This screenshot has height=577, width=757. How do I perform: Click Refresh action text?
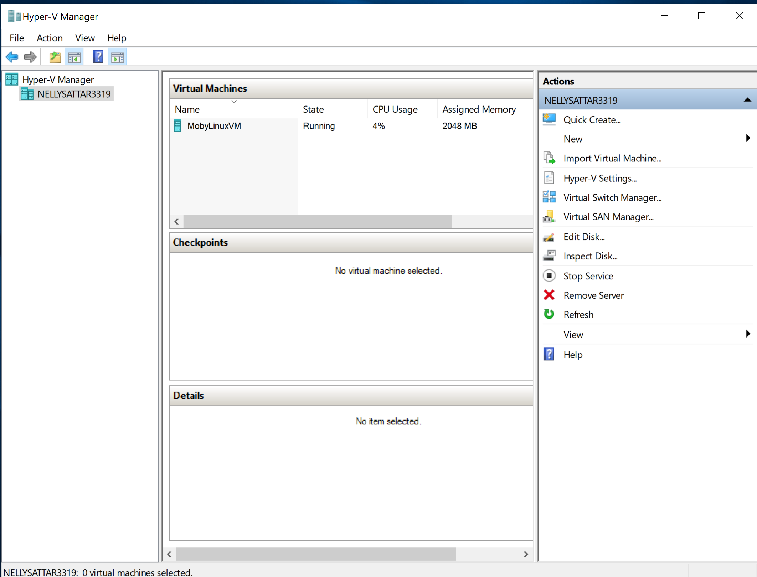[578, 314]
